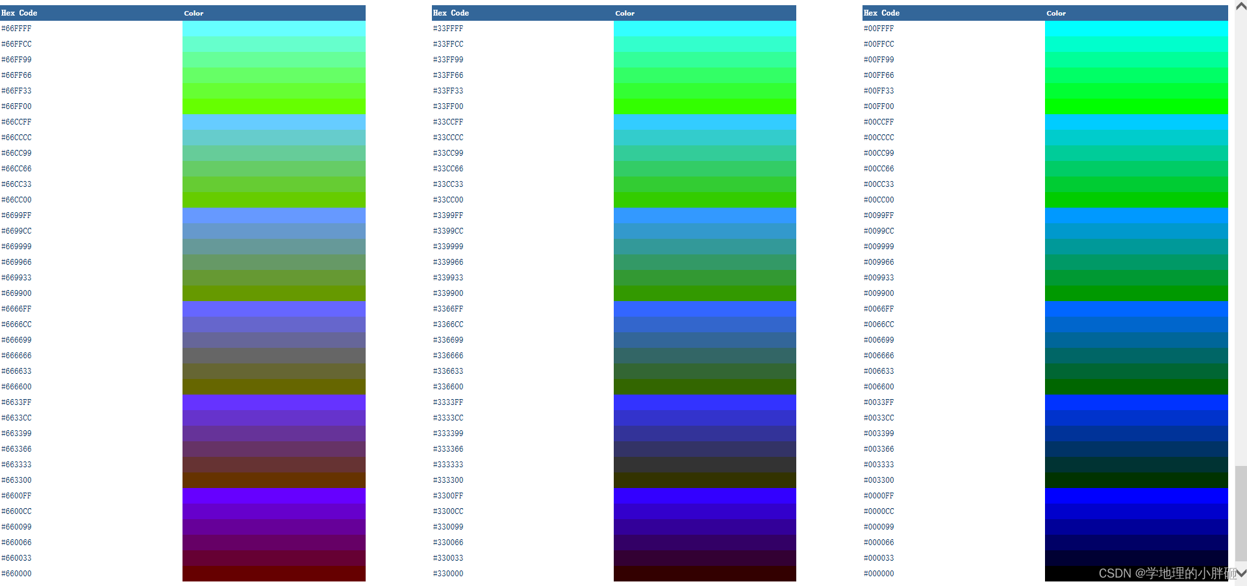Click the Color header in middle table
1247x586 pixels.
tap(625, 13)
